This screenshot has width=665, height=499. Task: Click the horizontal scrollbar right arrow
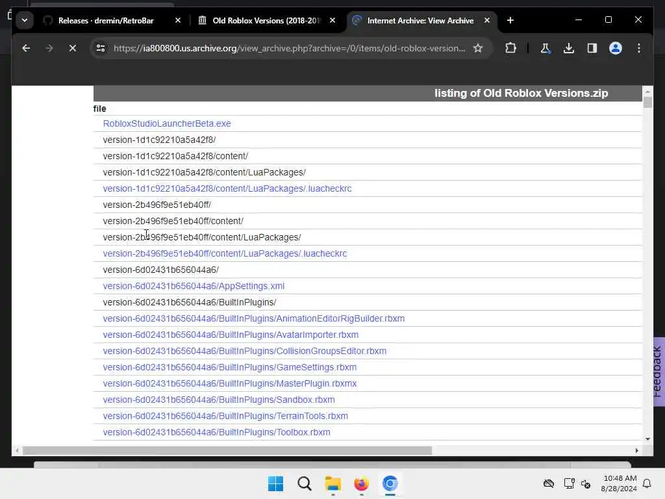pos(636,451)
